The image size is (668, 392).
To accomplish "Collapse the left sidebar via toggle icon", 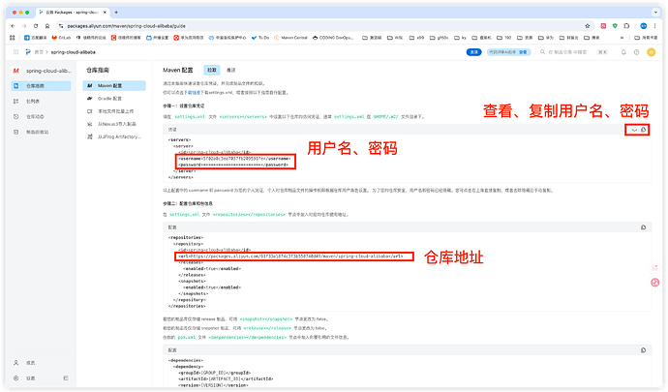I will (66, 378).
